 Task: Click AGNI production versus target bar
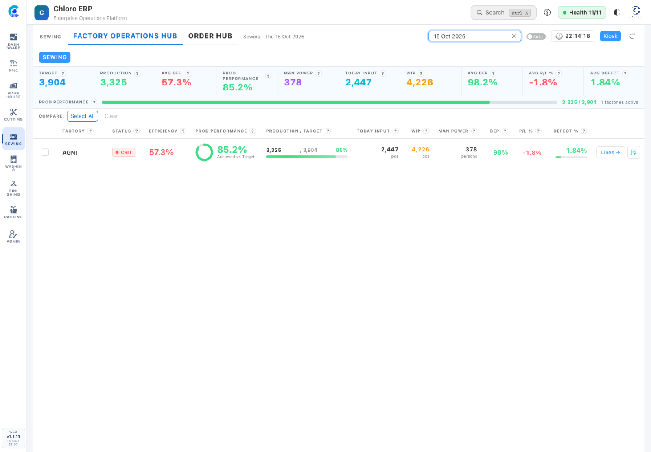(306, 157)
